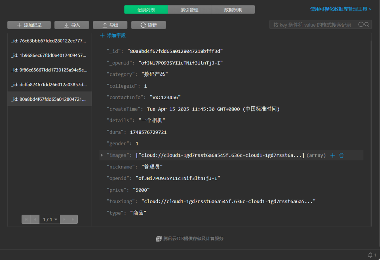
Task: Select the 记录列表 tab
Action: point(146,10)
